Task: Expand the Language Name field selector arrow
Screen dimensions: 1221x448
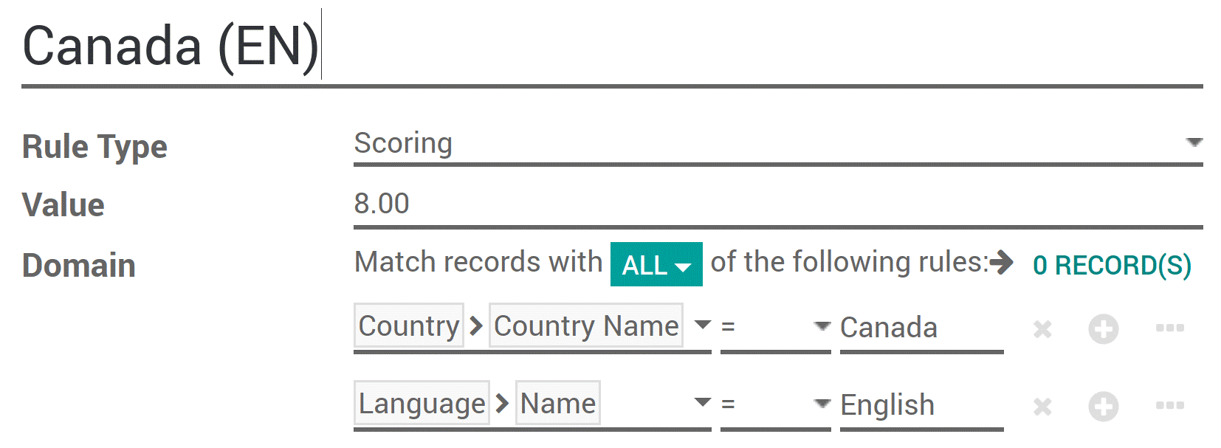Action: point(703,402)
